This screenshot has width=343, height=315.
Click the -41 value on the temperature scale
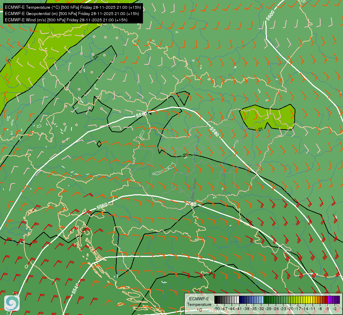click(x=239, y=309)
